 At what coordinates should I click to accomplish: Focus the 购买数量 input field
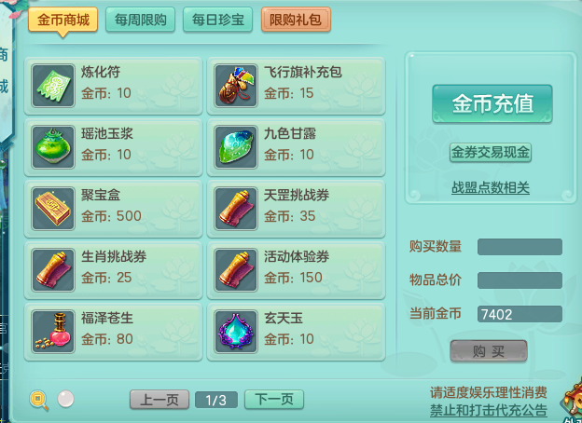[520, 247]
